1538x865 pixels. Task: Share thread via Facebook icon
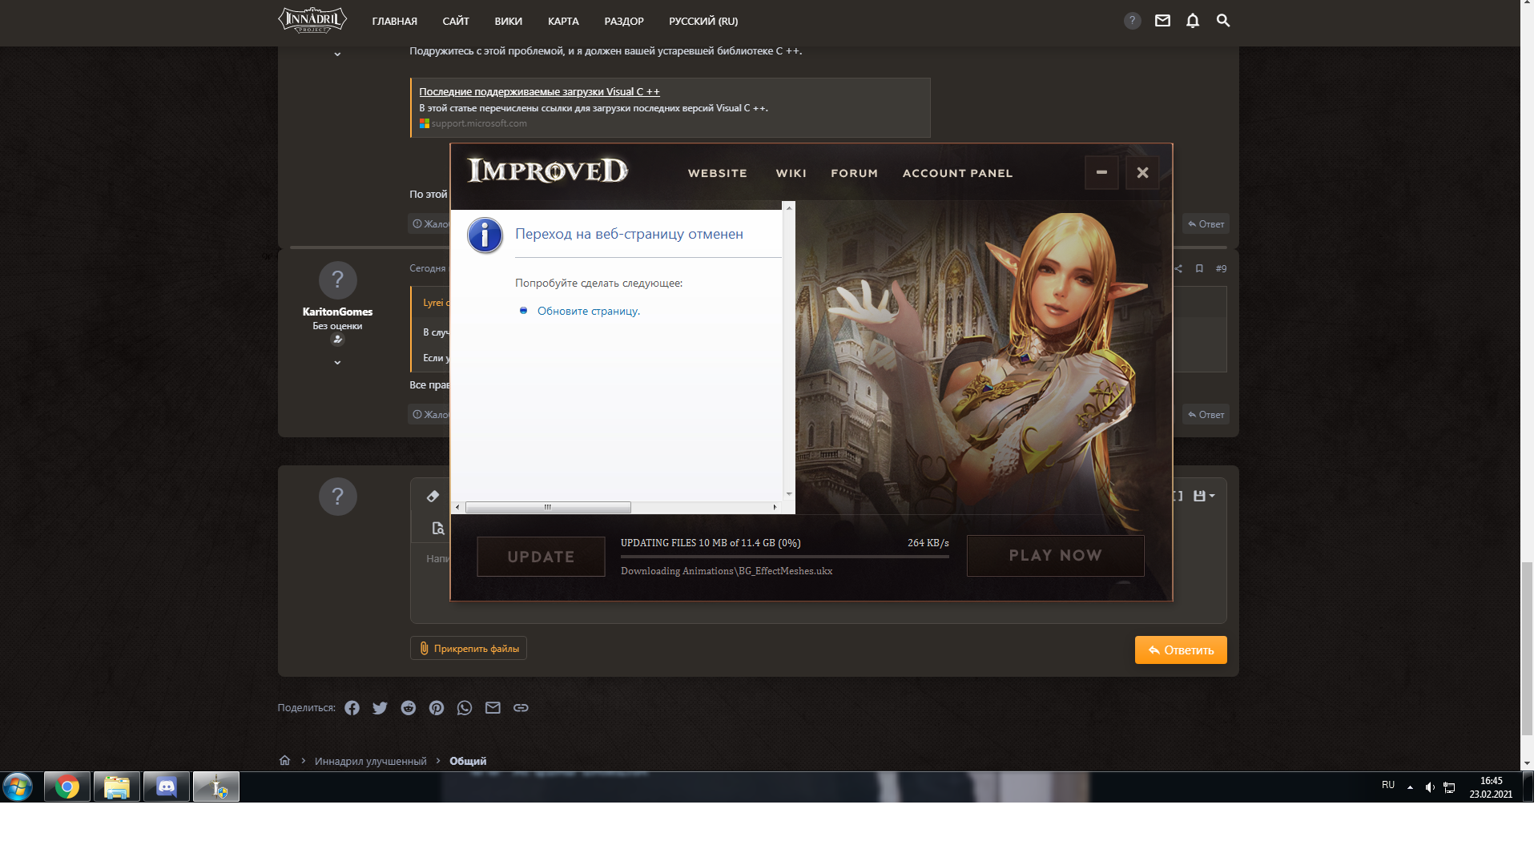(352, 708)
